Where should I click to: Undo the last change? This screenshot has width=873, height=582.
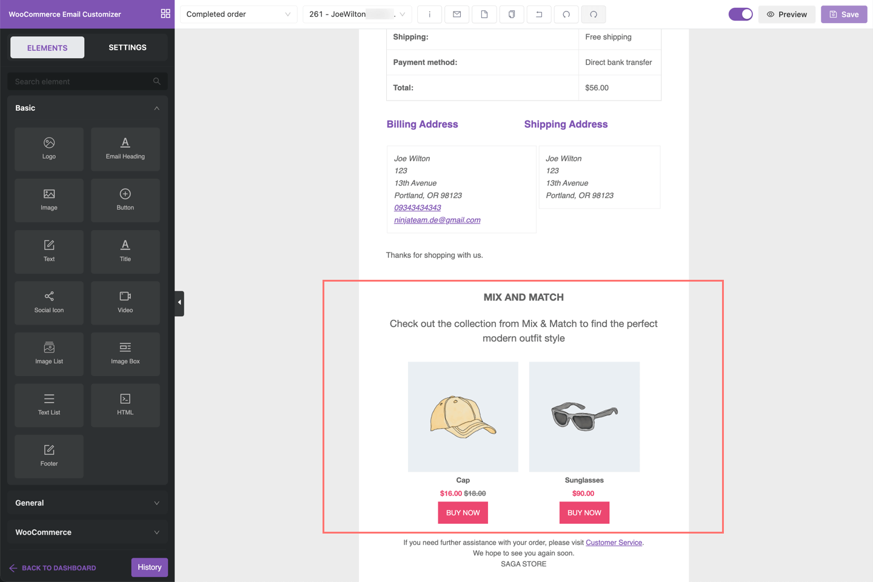566,14
